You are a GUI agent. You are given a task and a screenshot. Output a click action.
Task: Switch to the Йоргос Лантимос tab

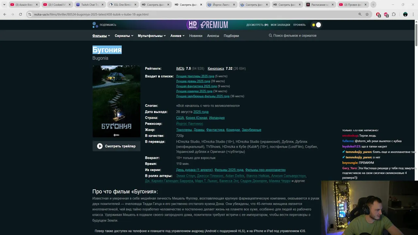click(x=221, y=5)
